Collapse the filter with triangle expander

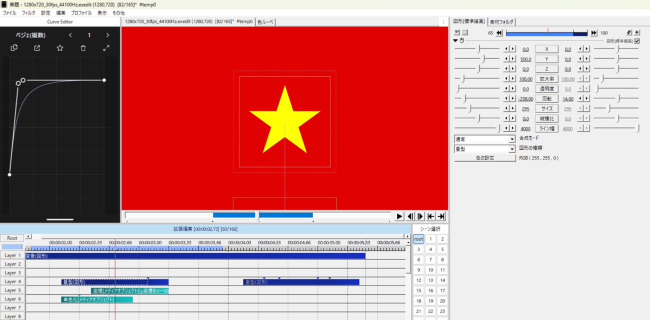(455, 40)
